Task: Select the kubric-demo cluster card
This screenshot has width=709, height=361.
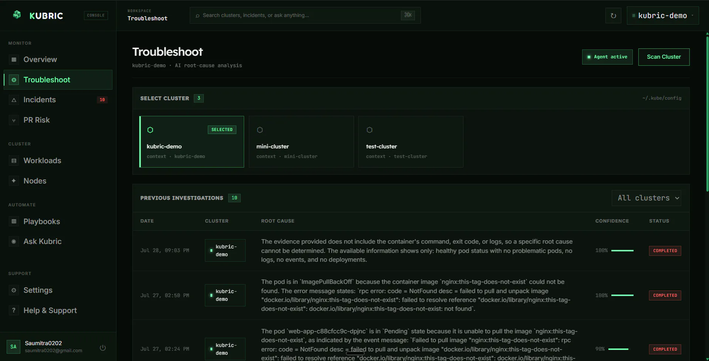Action: click(192, 142)
